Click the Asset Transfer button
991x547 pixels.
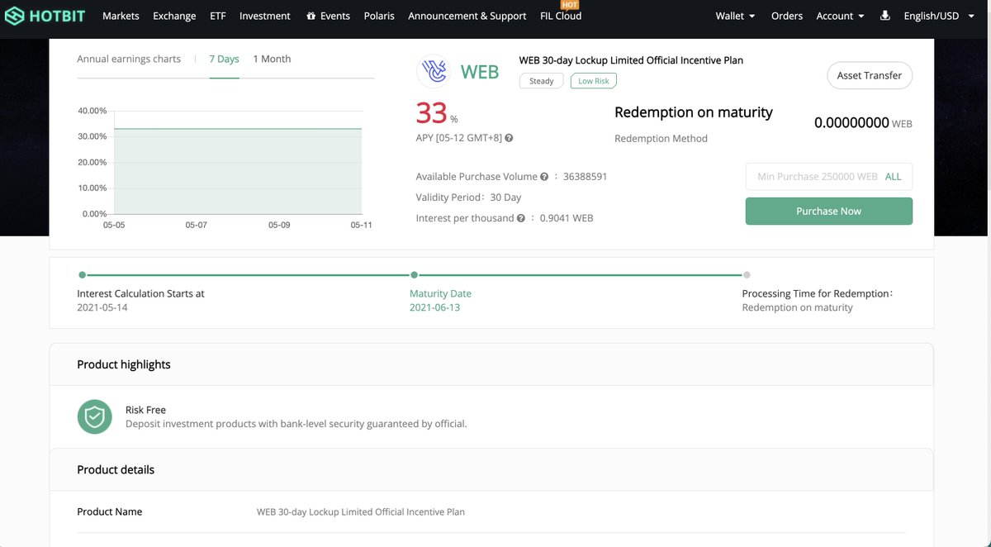[870, 75]
